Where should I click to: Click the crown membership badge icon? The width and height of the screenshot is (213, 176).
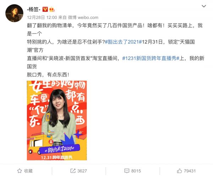[x=52, y=9]
